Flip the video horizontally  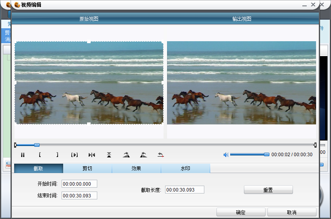point(92,155)
